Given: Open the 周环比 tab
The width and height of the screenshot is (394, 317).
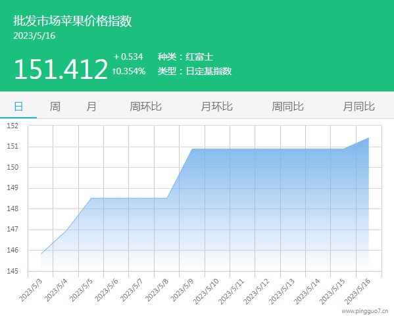Looking at the screenshot, I should [x=145, y=107].
